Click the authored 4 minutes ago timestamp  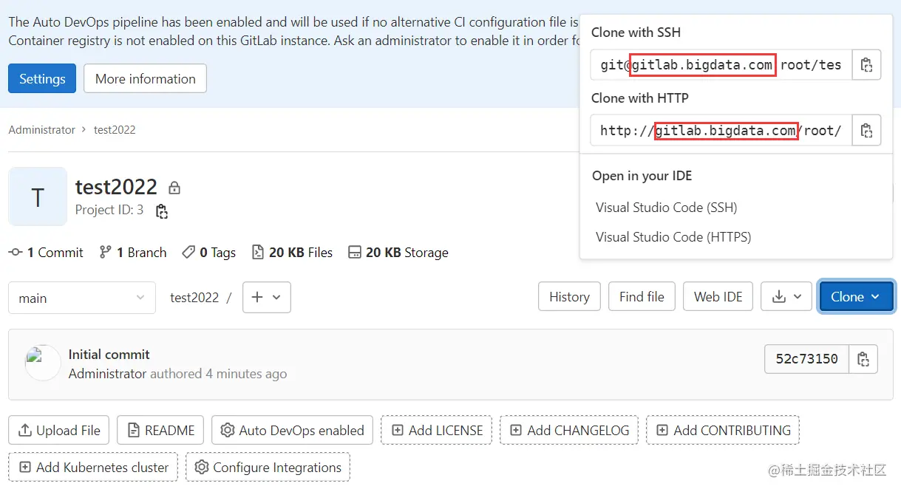pos(219,374)
